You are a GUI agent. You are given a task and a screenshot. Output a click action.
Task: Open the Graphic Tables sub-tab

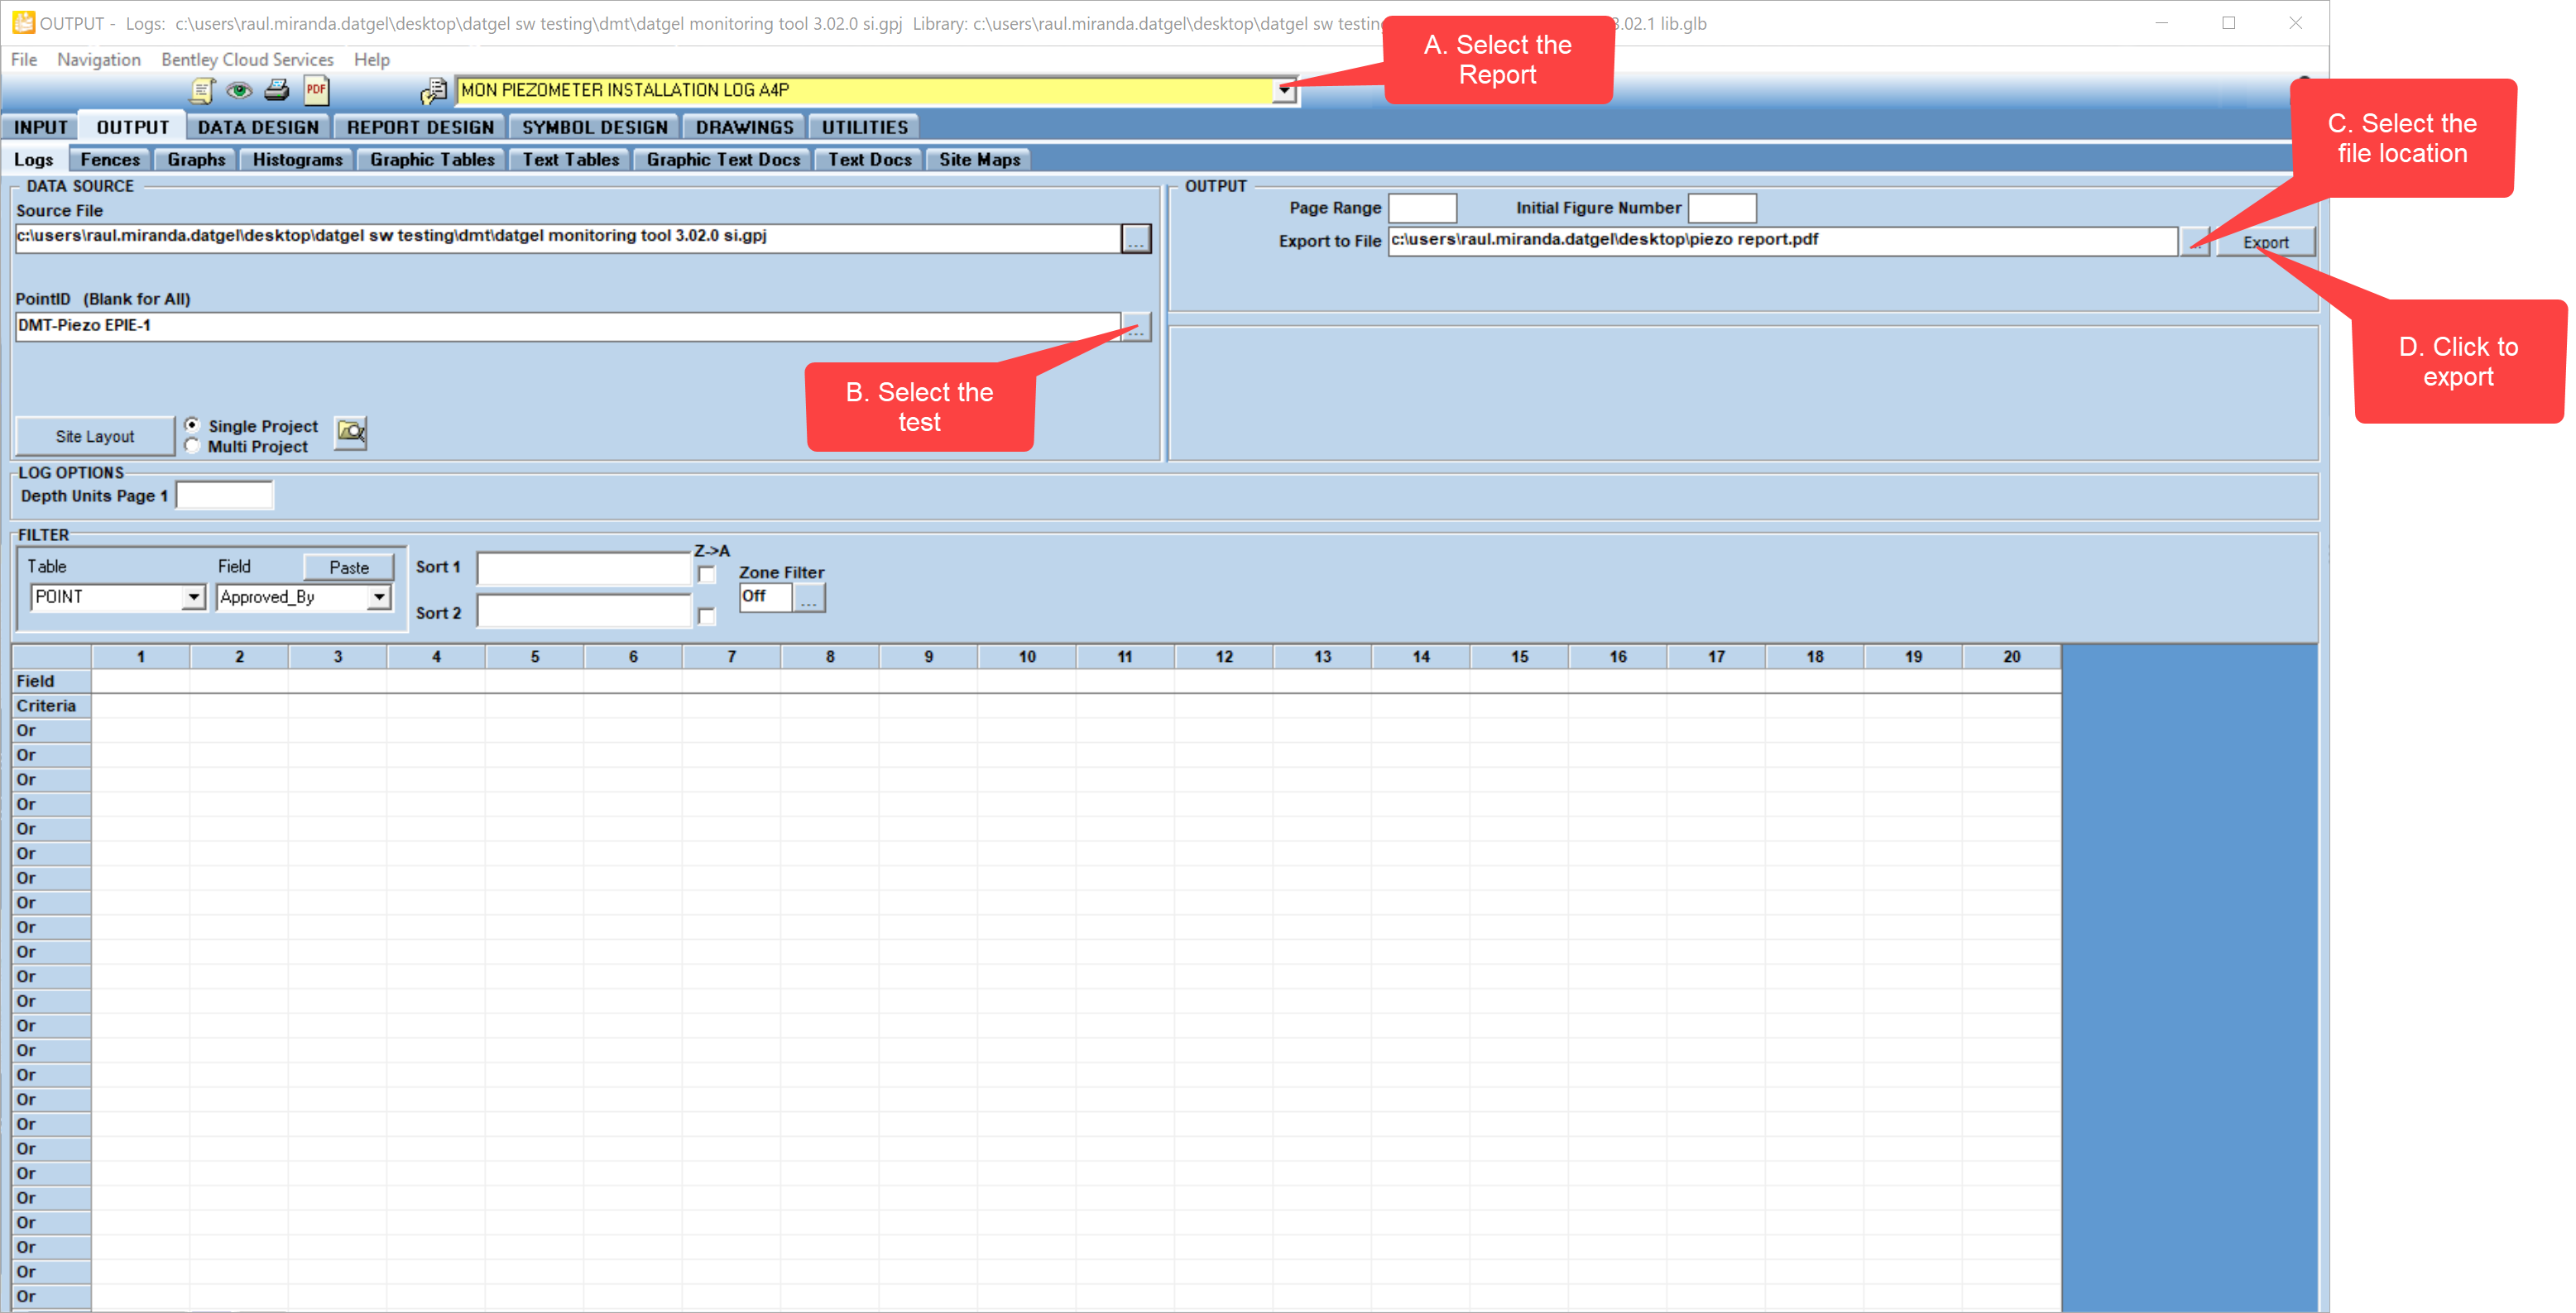tap(432, 160)
